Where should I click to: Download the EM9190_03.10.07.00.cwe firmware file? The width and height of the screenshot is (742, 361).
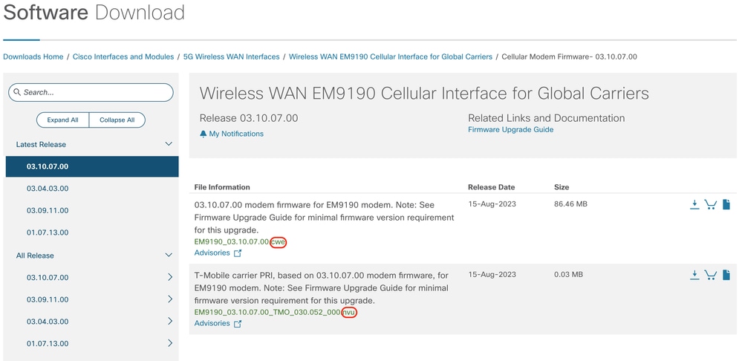(x=694, y=204)
